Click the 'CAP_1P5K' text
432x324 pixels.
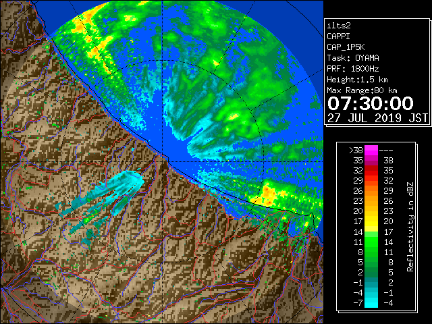click(346, 47)
